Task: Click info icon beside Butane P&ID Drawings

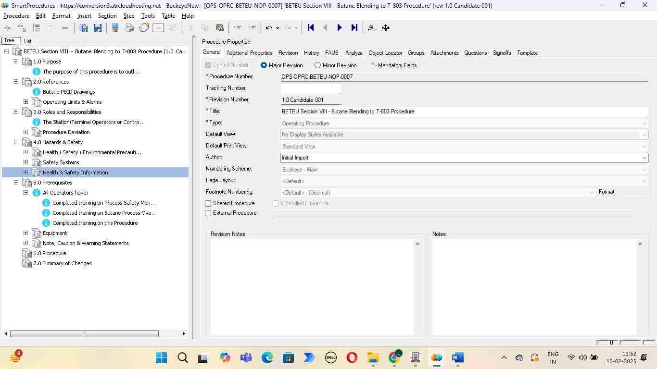Action: 36,92
